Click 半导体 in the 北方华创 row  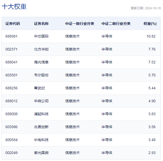pos(107,49)
